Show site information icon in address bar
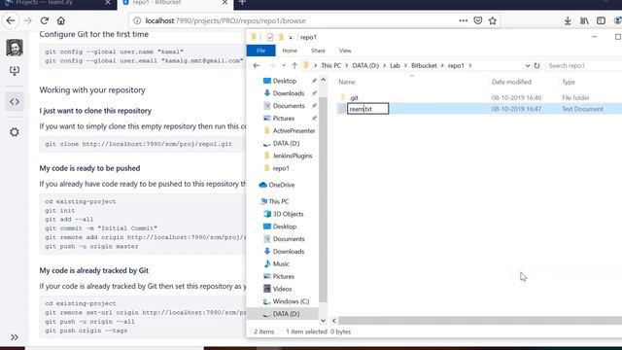Screen dimensions: 622x350 [x=137, y=20]
